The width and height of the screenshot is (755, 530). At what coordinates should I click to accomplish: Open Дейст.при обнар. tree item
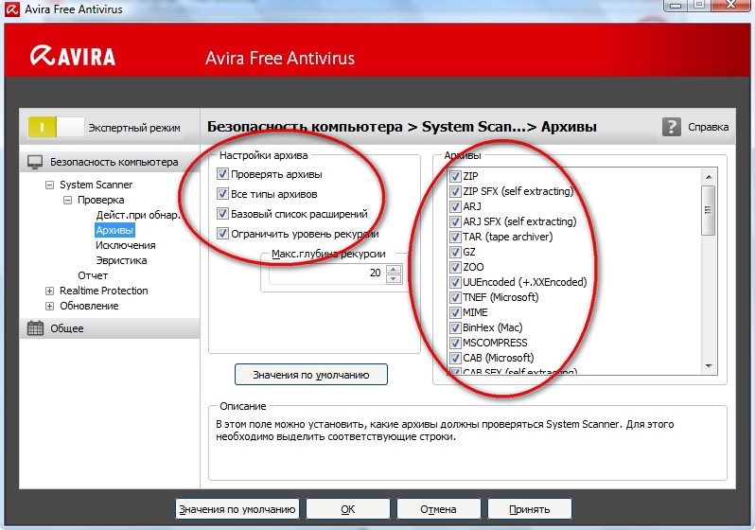(x=138, y=215)
